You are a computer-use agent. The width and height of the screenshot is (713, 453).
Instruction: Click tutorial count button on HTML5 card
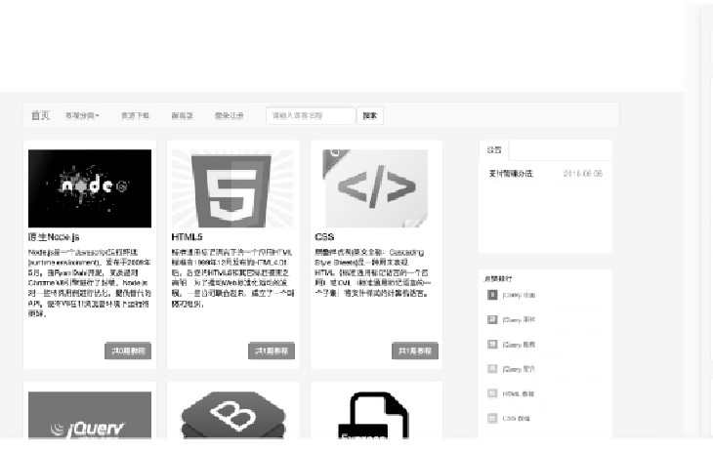click(272, 350)
